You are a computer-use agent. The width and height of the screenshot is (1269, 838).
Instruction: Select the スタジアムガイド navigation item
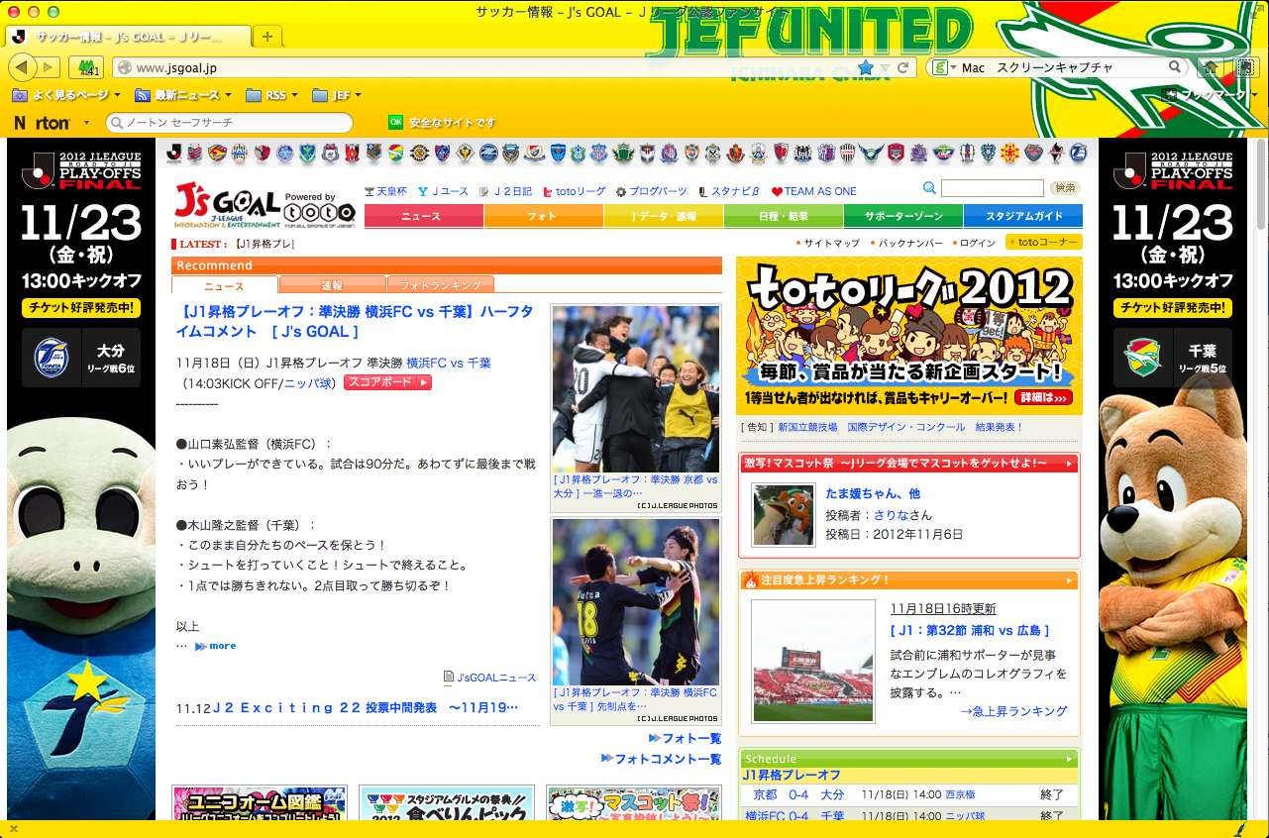[1022, 216]
